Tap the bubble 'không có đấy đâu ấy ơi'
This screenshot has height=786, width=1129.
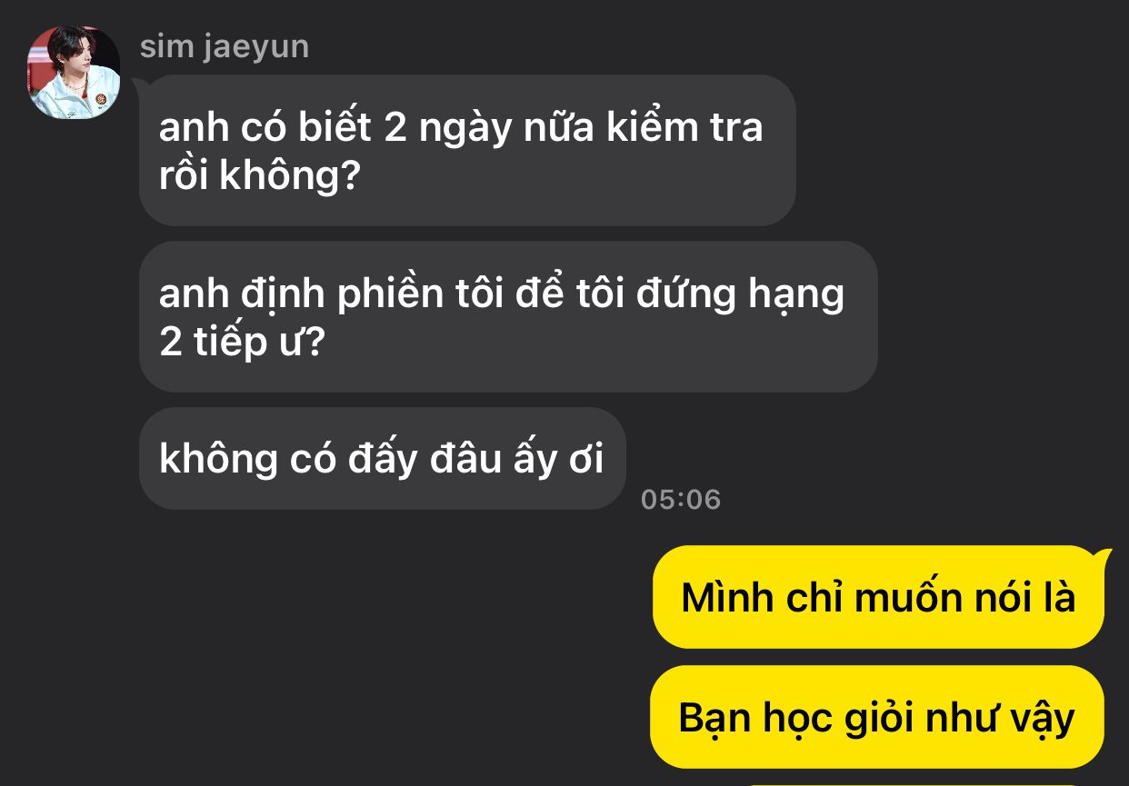tap(383, 458)
